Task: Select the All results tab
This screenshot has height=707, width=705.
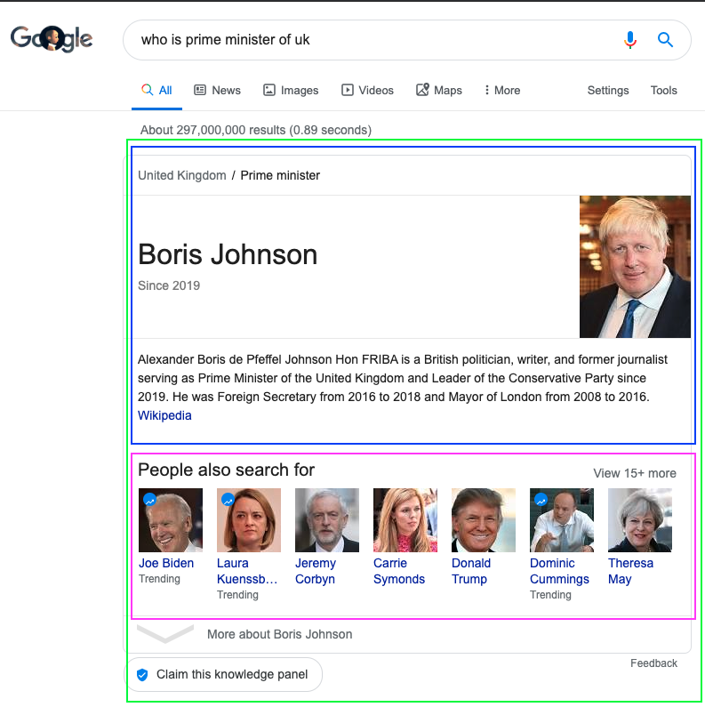Action: click(156, 90)
